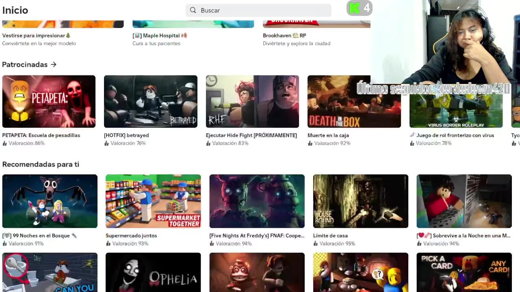Click thumbs-up icon under Sobrevive a la Noche

pos(419,244)
